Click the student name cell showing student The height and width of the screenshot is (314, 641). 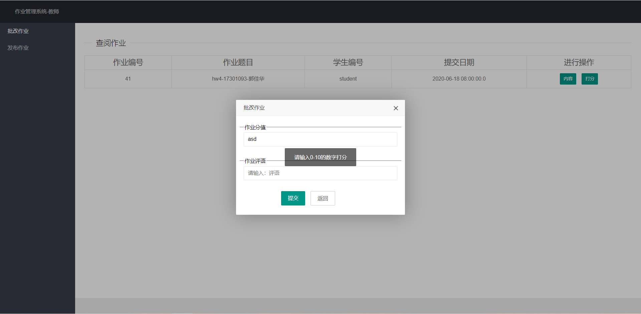coord(348,79)
